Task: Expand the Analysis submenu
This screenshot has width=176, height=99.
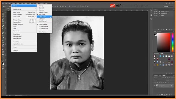Action: click(x=24, y=51)
